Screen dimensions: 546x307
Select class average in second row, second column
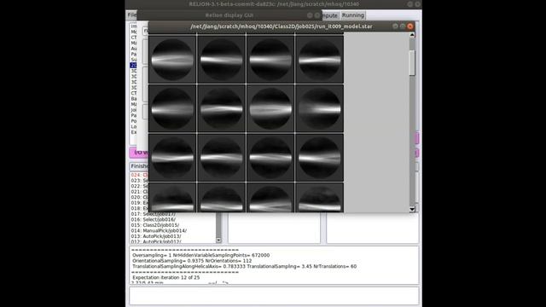pyautogui.click(x=222, y=108)
